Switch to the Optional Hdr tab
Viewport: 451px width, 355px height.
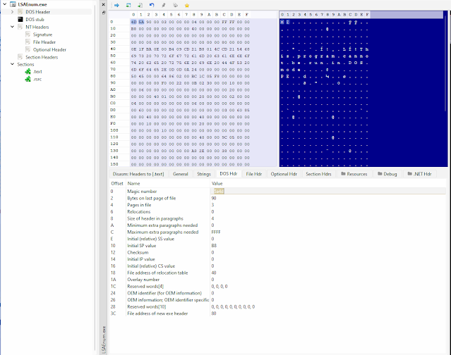(283, 173)
